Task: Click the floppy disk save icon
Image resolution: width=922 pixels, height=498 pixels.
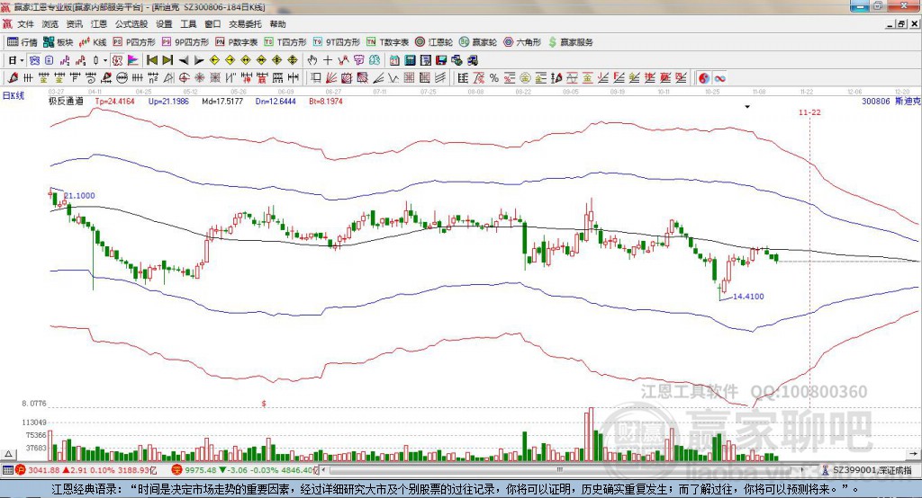Action: [441, 60]
